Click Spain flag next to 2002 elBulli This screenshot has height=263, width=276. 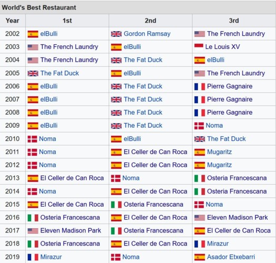(x=33, y=34)
